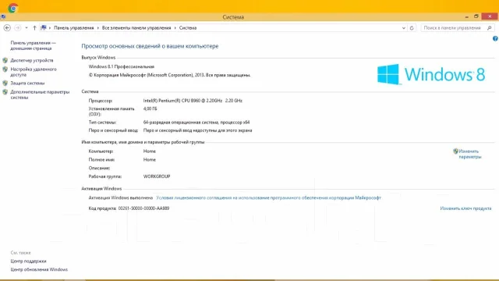The image size is (499, 281).
Task: Click 'Изменить параметры' link
Action: 470,155
